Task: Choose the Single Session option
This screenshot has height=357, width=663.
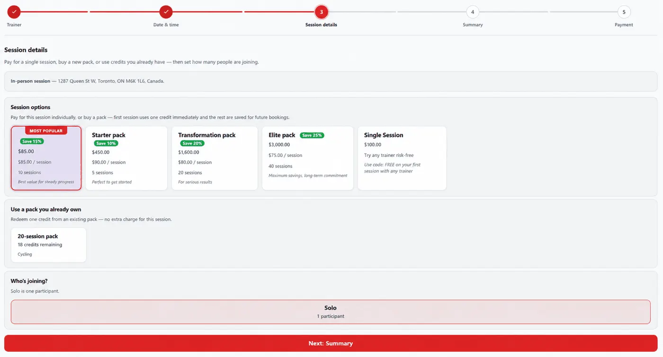Action: [402, 158]
